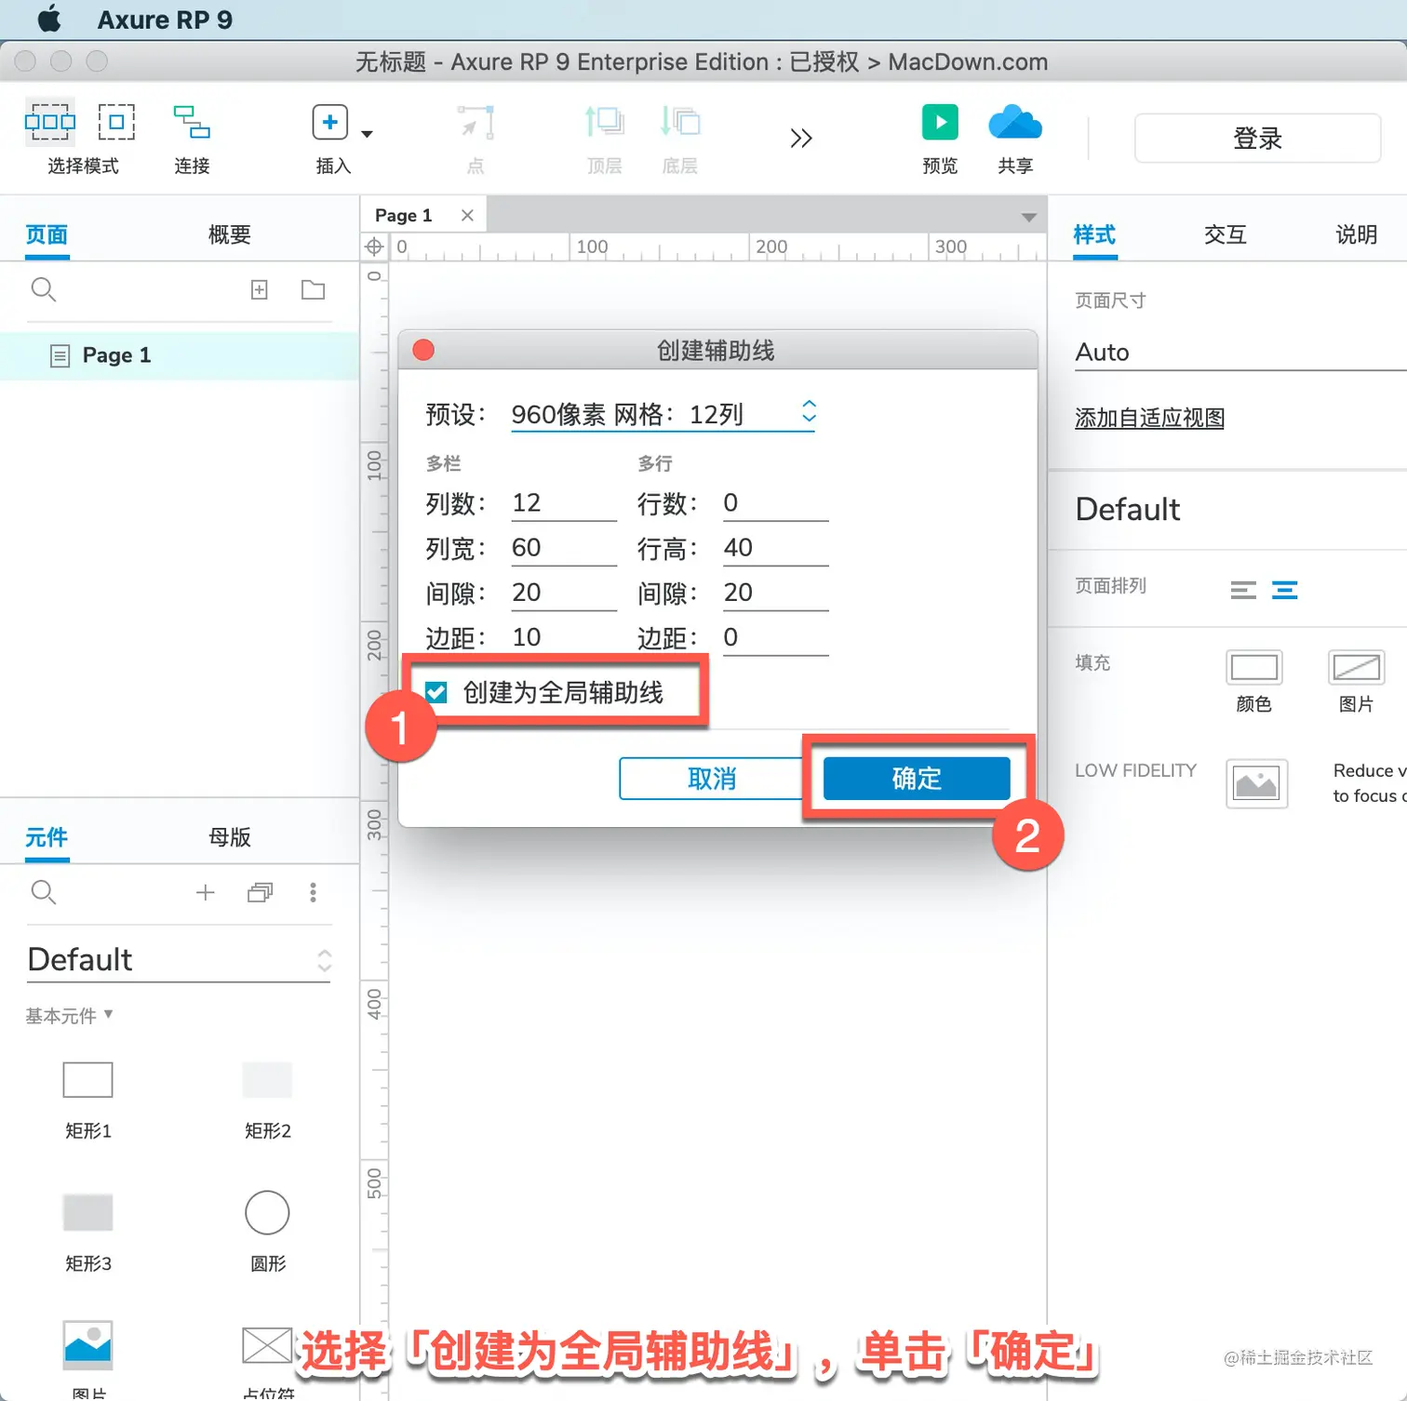
Task: Switch to the 概要 outline tab
Action: tap(230, 234)
